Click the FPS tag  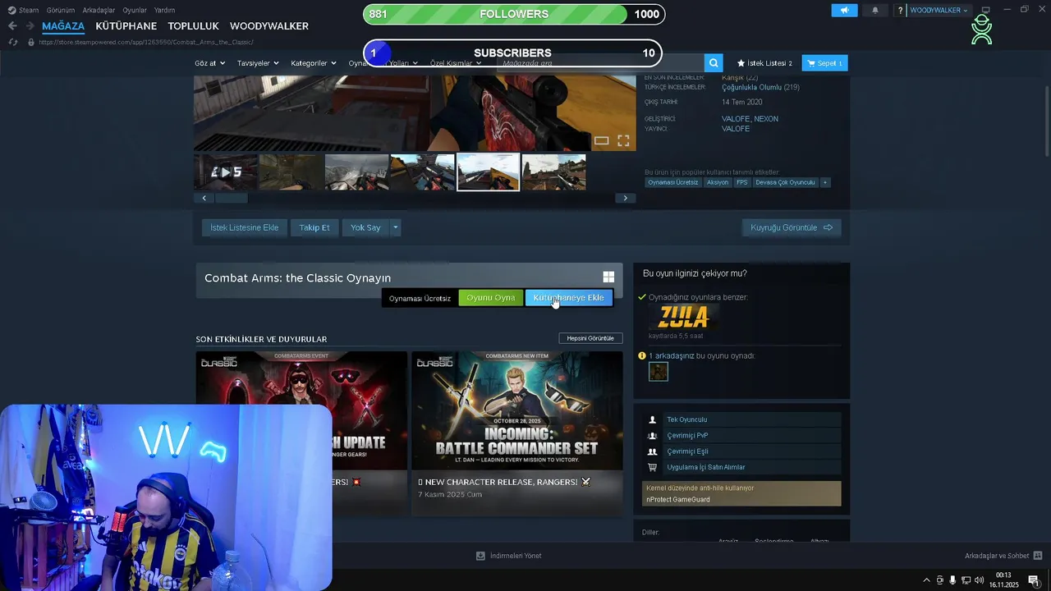[742, 182]
